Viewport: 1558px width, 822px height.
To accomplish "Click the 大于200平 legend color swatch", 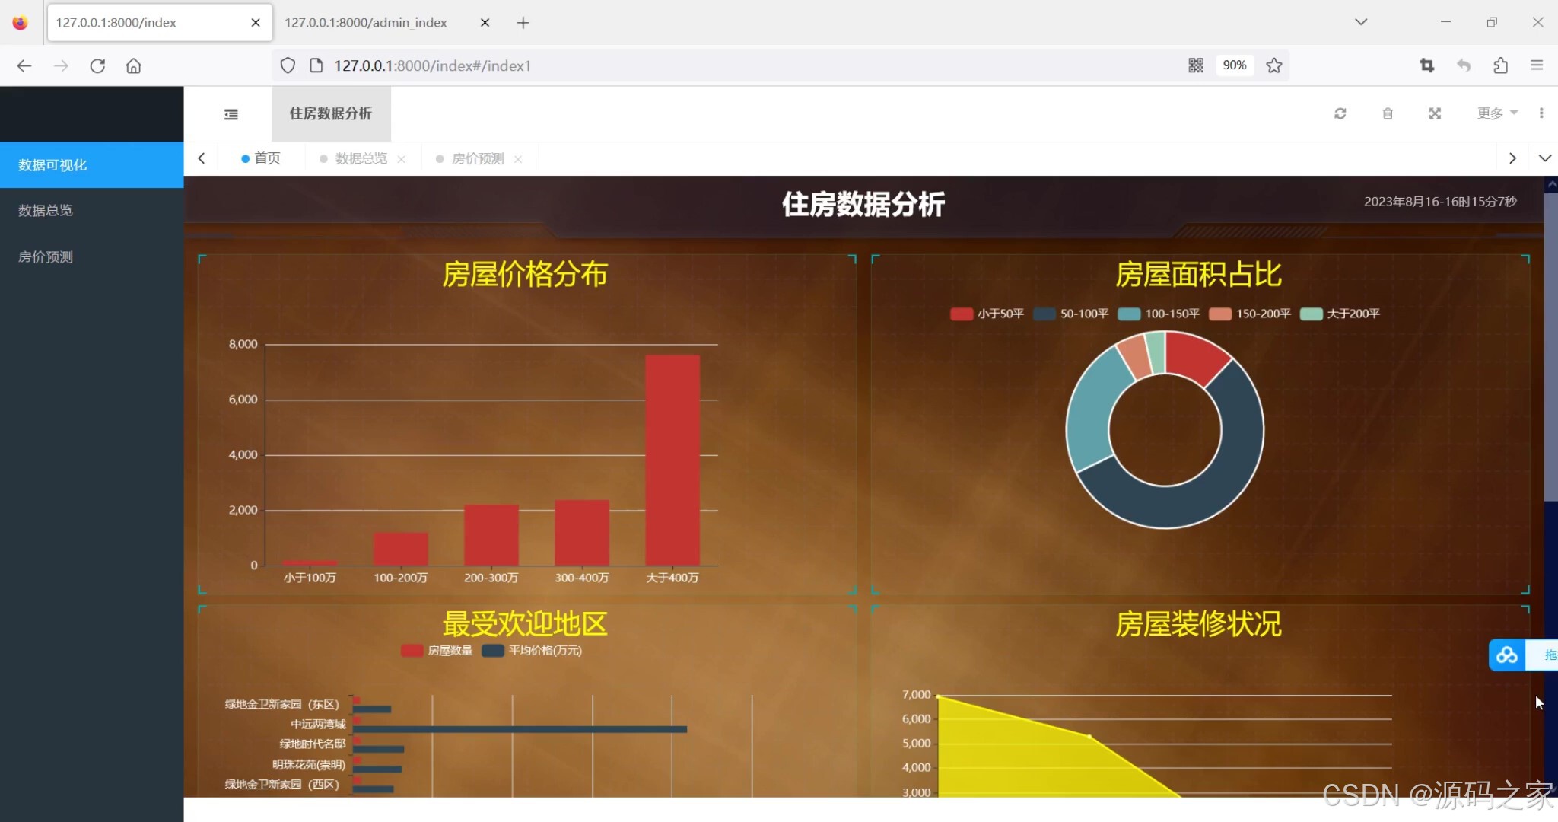I will point(1311,314).
